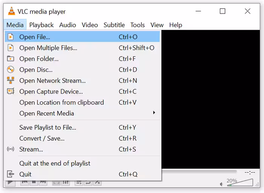This screenshot has width=264, height=193.
Task: Click Quit with the exit icon
Action: (82, 174)
